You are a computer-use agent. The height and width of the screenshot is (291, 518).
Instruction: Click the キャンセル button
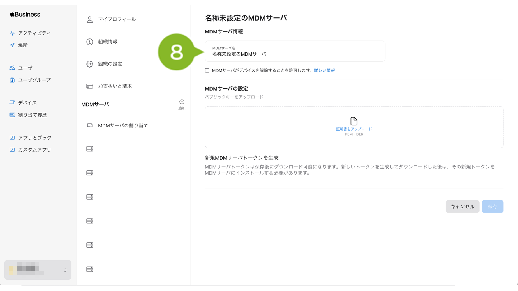462,207
